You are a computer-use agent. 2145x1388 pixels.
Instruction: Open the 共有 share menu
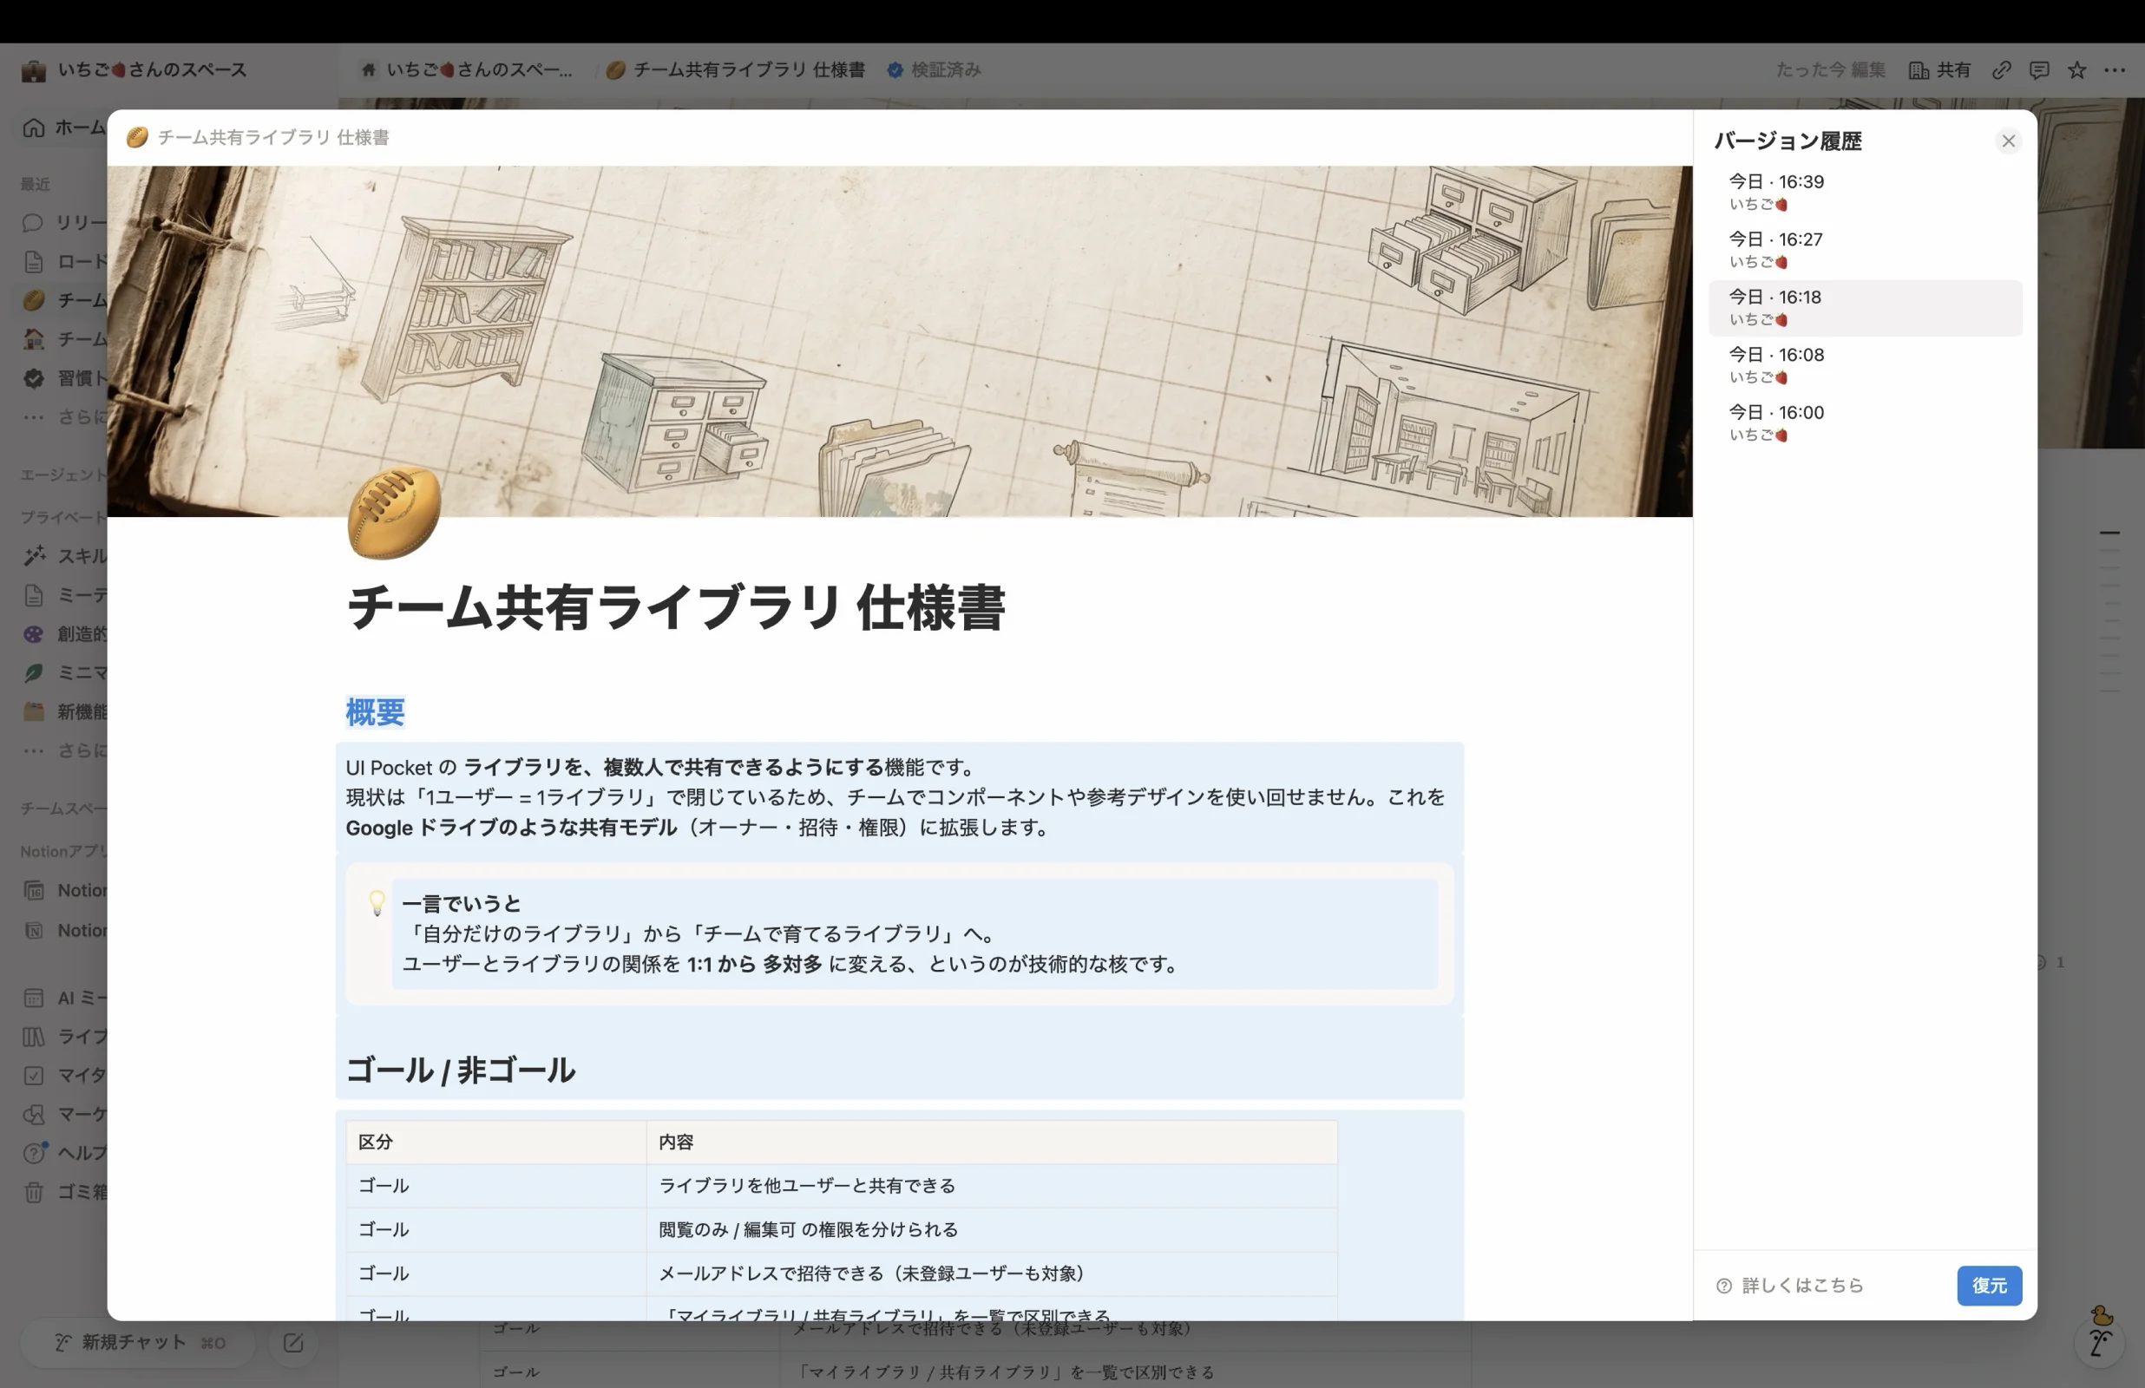coord(1938,69)
